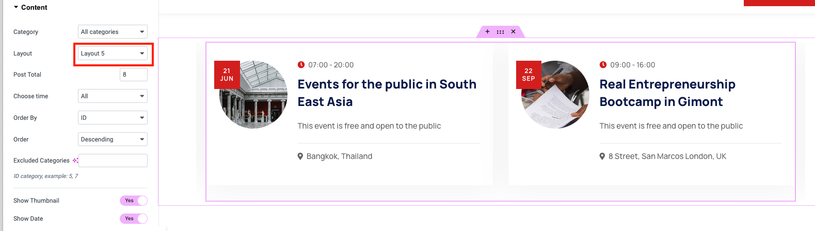Click the location pin beside 8 Street address
This screenshot has height=231, width=815.
pos(602,156)
